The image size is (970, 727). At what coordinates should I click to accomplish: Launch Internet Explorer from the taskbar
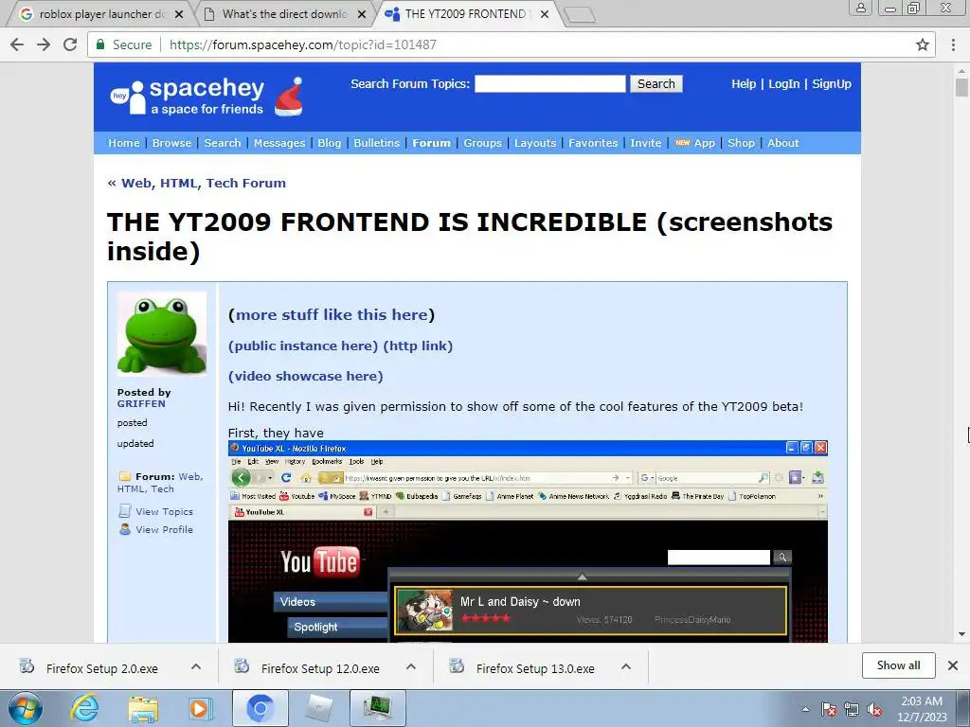click(84, 708)
